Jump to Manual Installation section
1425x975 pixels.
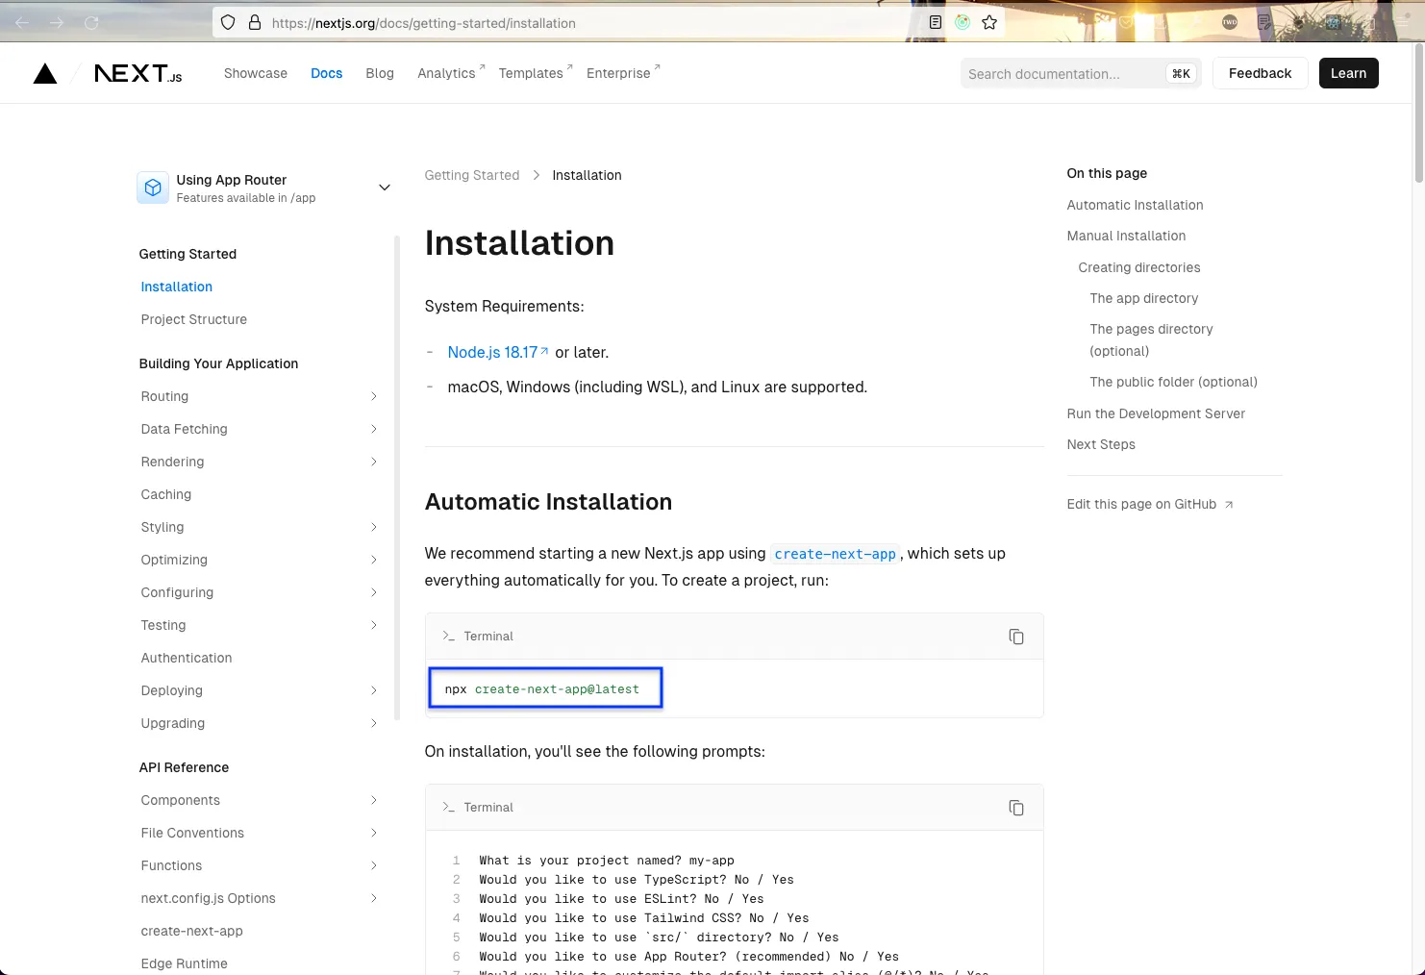(x=1126, y=236)
